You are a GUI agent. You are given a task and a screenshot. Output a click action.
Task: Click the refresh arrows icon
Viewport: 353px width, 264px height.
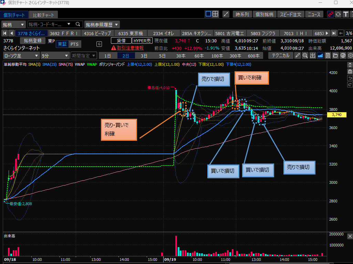[x=338, y=14]
